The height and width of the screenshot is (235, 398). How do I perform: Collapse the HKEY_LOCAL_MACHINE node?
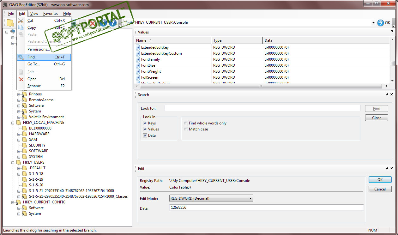coord(13,123)
